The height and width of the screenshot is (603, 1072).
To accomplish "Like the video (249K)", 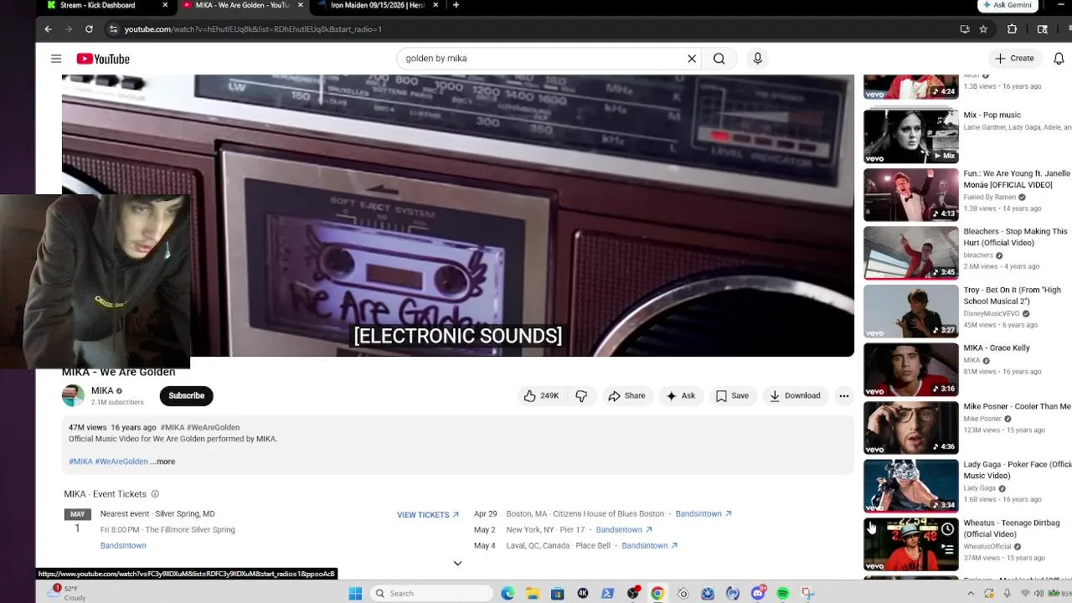I will point(540,396).
